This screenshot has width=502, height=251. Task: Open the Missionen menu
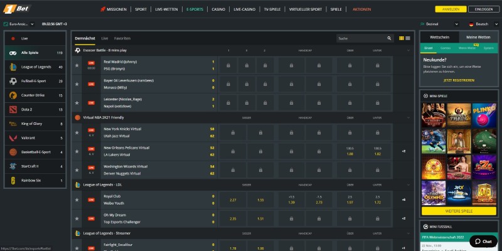(114, 9)
